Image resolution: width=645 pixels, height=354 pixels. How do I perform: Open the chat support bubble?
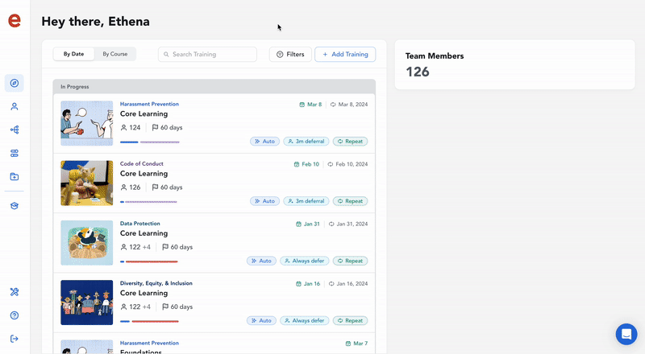pyautogui.click(x=626, y=334)
